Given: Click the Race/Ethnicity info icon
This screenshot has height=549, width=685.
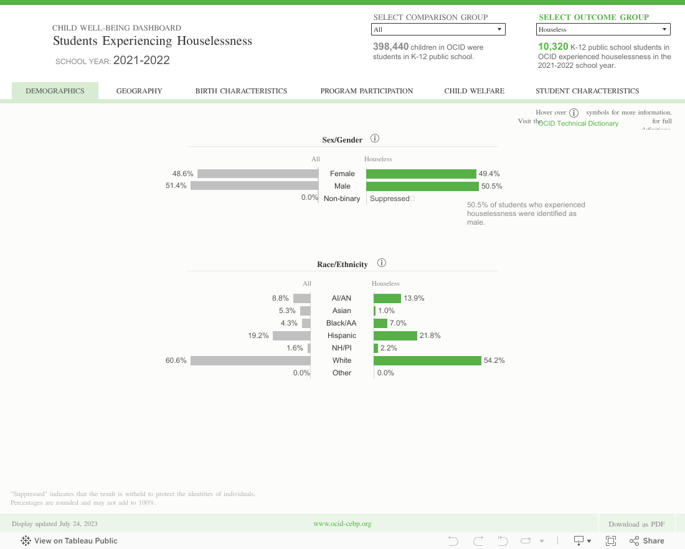Looking at the screenshot, I should click(382, 264).
